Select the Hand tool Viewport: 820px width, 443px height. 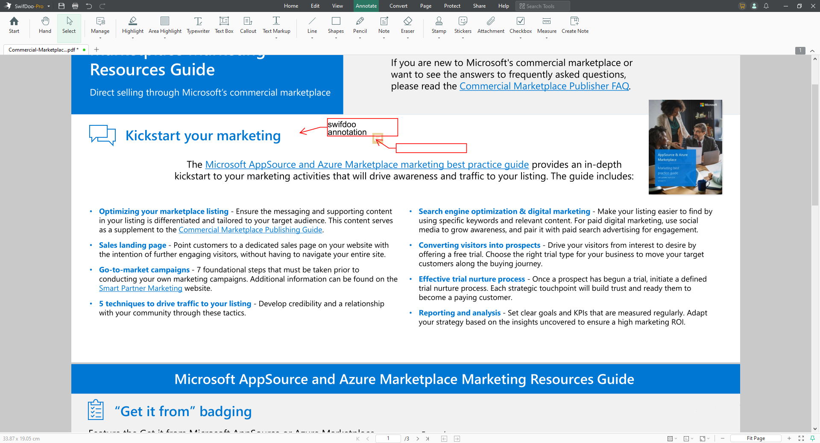click(45, 25)
